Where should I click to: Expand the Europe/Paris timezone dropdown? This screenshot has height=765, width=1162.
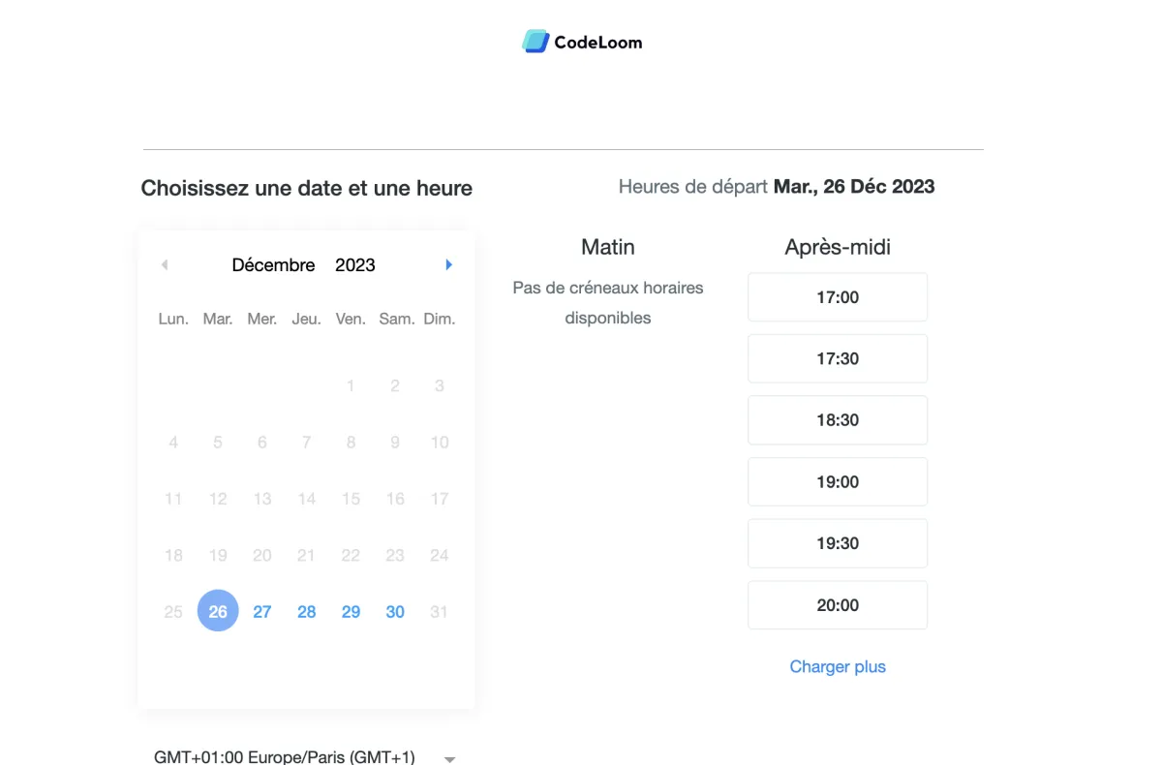click(x=304, y=757)
